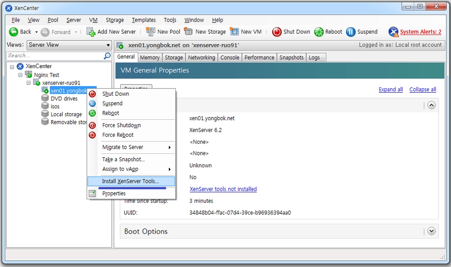This screenshot has width=451, height=267.
Task: Choose Install XenServer Tools from context menu
Action: (131, 181)
